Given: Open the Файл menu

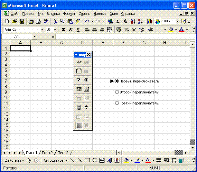Looking at the screenshot, I should click(15, 14).
